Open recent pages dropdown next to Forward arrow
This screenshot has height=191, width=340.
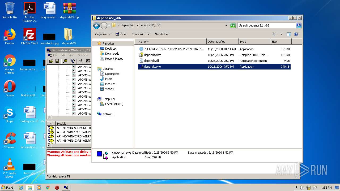point(109,26)
